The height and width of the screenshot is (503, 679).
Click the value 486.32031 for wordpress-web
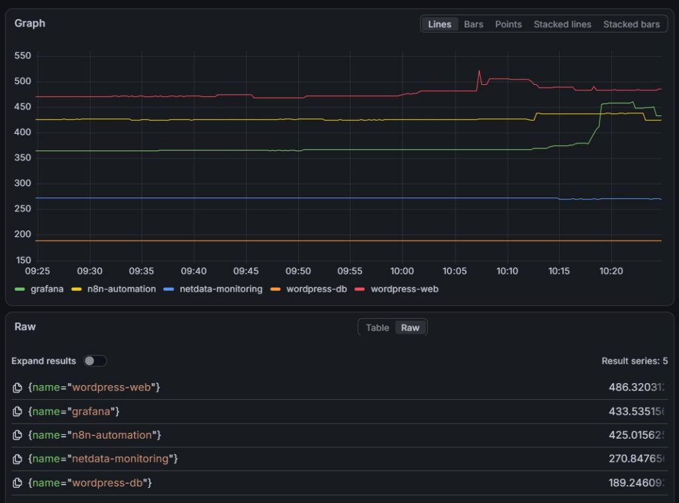[636, 388]
